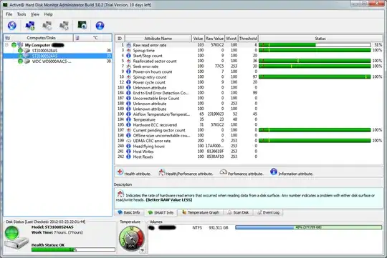Viewport: 387px width, 258px height.
Task: Open the Temperature Graph tab
Action: (201, 212)
